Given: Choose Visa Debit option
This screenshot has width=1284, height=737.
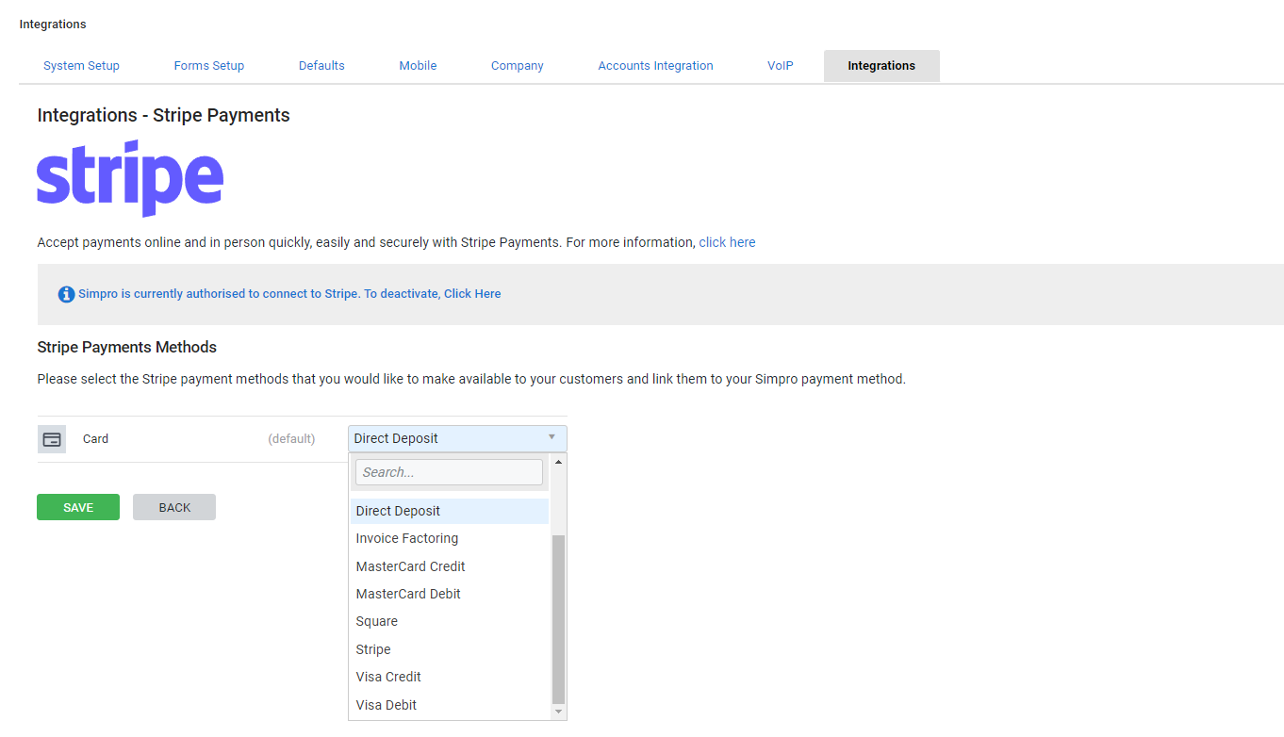Looking at the screenshot, I should point(449,705).
